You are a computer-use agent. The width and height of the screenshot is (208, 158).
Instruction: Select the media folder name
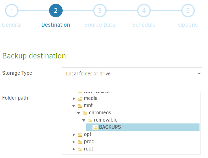(91, 98)
